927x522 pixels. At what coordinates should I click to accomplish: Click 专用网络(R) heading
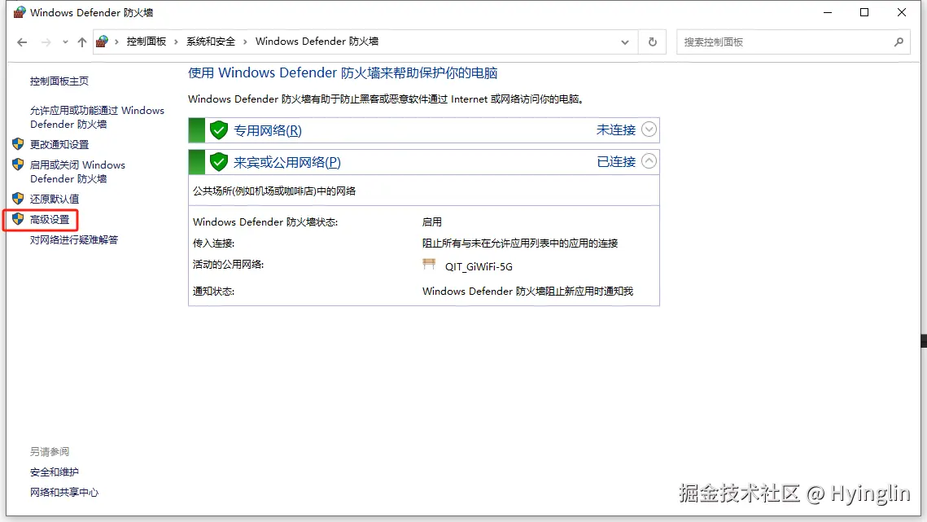[267, 130]
